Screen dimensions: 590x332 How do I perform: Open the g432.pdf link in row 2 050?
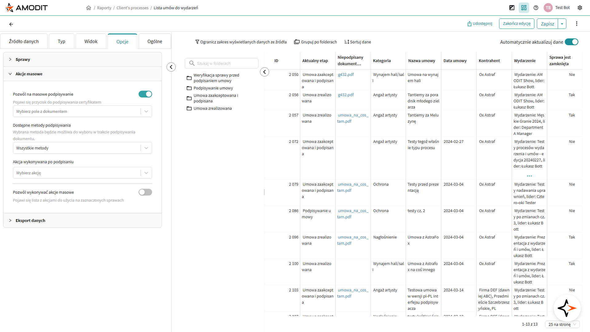[x=346, y=74]
